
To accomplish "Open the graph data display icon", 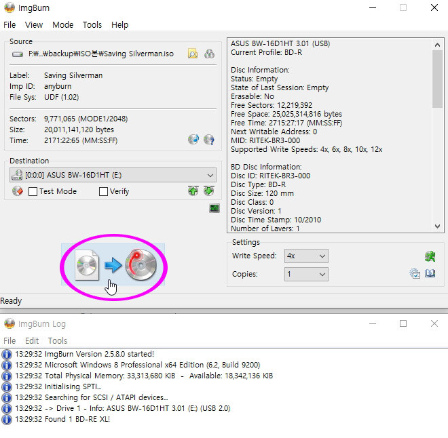I will 214,208.
